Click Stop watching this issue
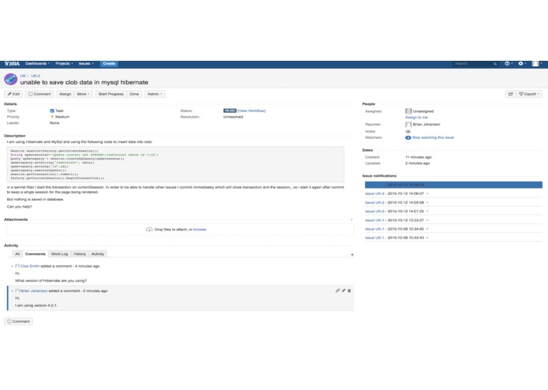548x390 pixels. (x=433, y=138)
